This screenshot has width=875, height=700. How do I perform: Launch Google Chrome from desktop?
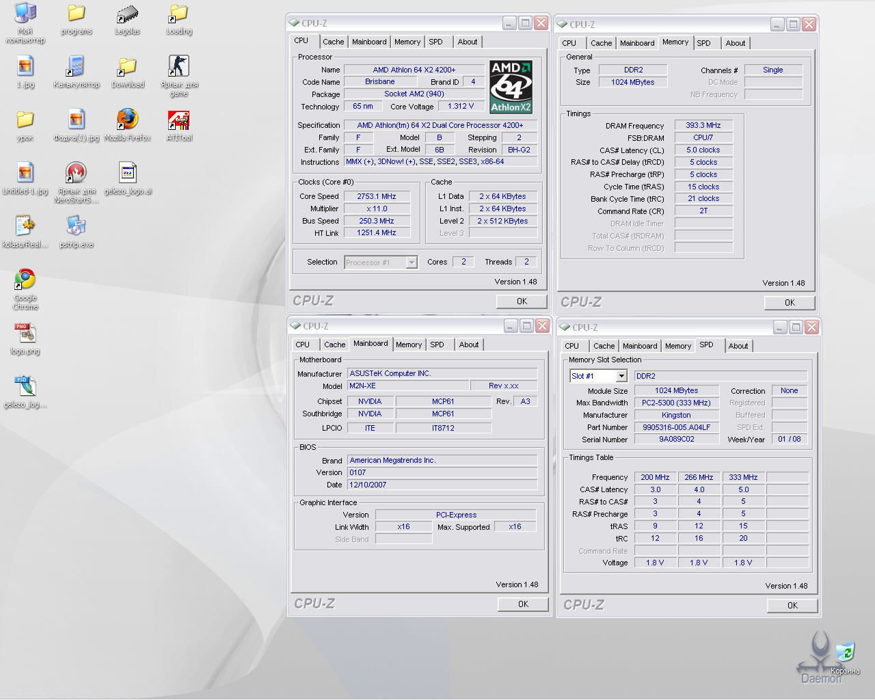[x=25, y=280]
